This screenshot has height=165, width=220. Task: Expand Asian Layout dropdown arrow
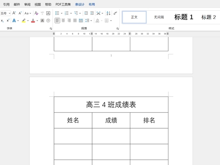coord(102,13)
